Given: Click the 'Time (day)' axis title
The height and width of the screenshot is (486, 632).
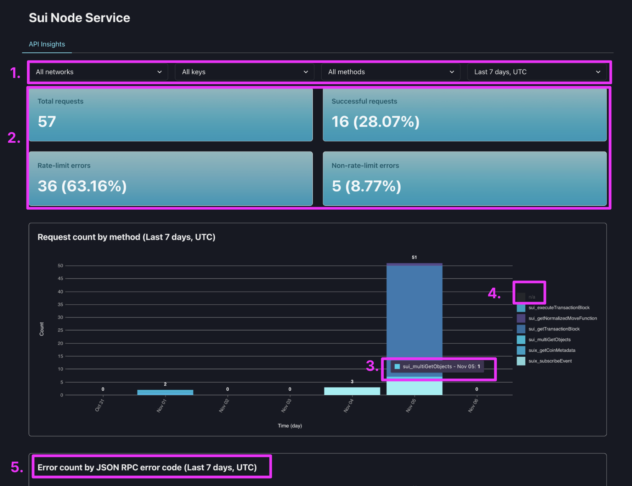Looking at the screenshot, I should tap(290, 426).
